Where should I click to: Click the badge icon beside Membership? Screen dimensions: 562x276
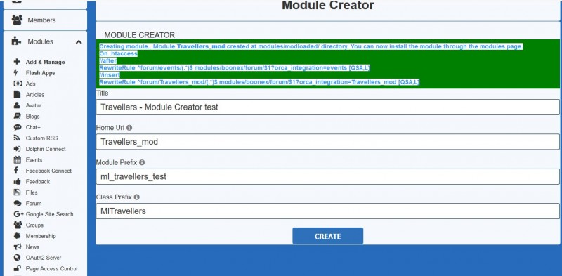point(17,236)
